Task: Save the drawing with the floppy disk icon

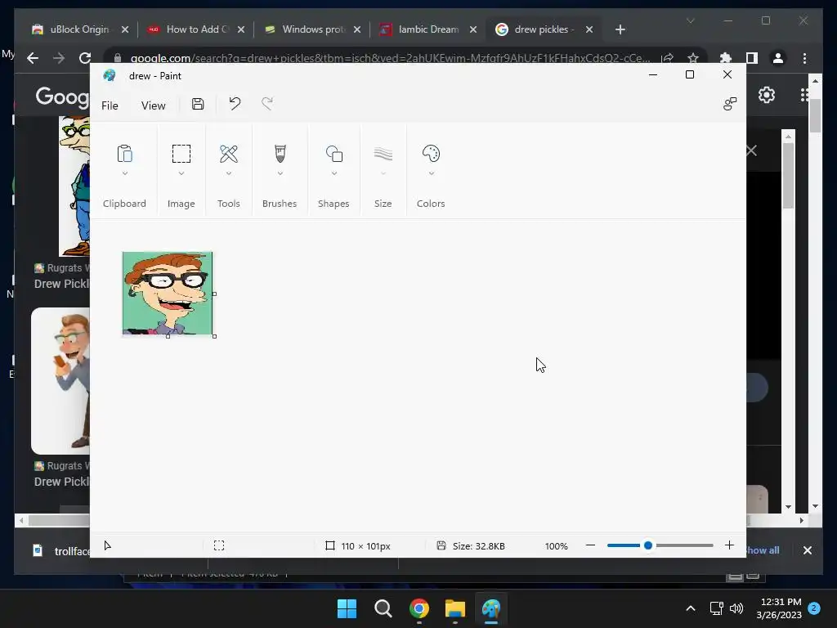Action: click(198, 104)
